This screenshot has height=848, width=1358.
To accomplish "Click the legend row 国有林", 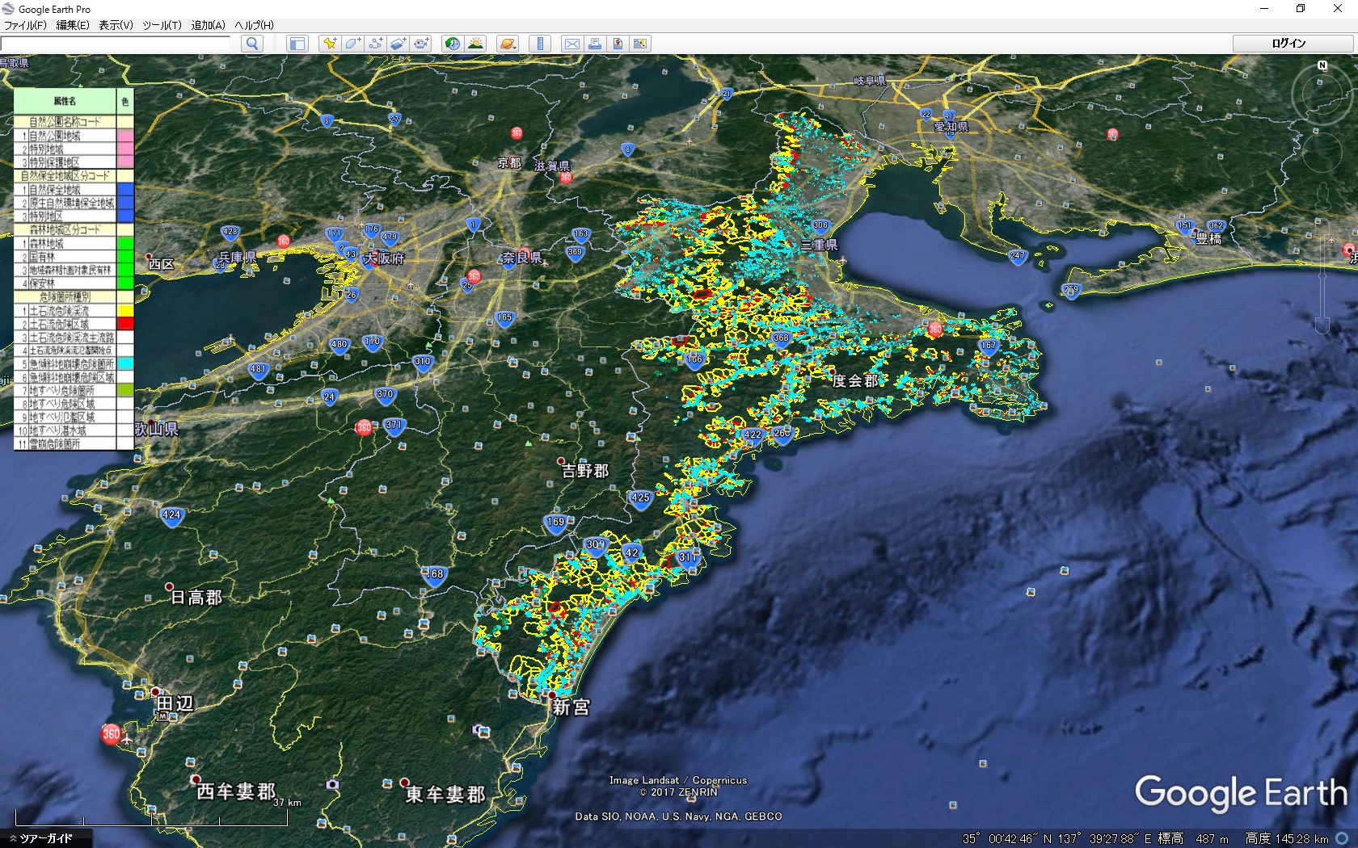I will coord(65,257).
